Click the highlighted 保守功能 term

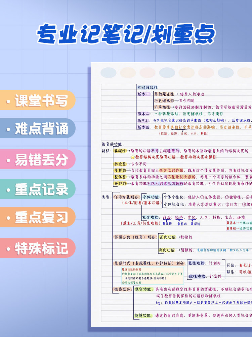pyautogui.click(x=143, y=289)
